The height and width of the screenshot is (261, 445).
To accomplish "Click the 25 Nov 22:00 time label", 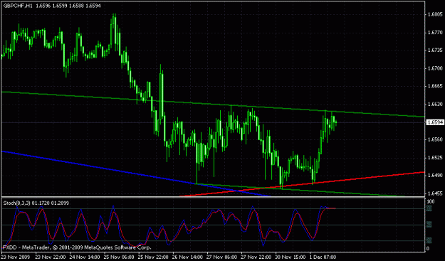I will (154, 257).
